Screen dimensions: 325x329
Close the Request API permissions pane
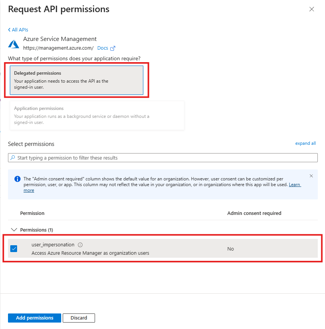[312, 9]
